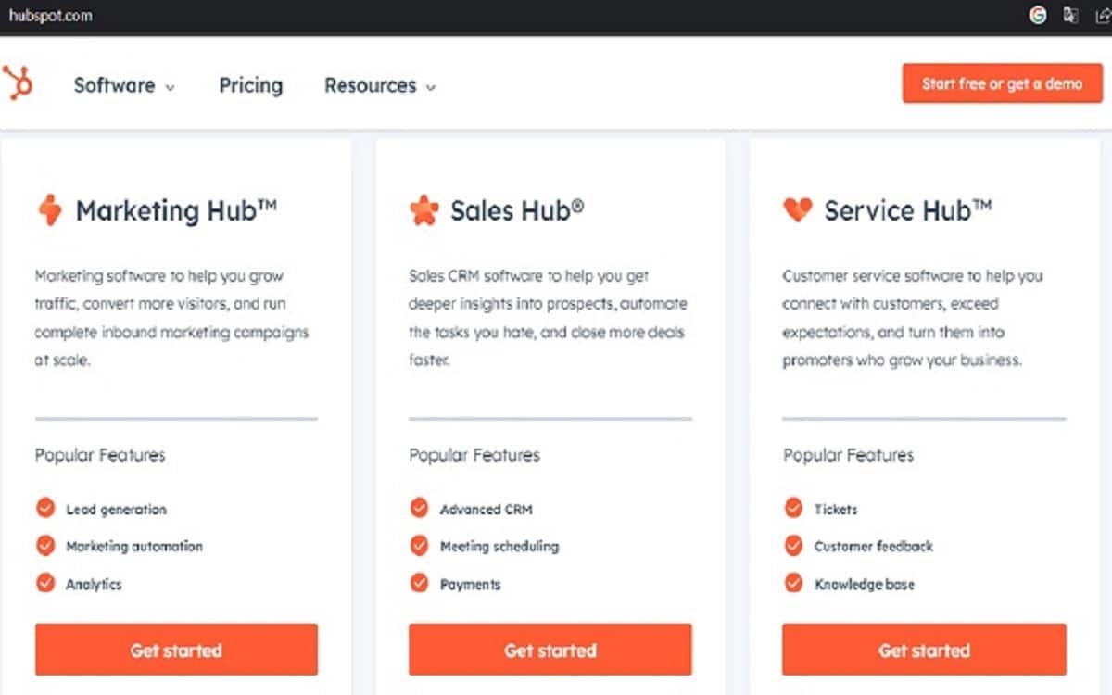Click the Knowledge base checkmark icon
The height and width of the screenshot is (695, 1112).
793,583
